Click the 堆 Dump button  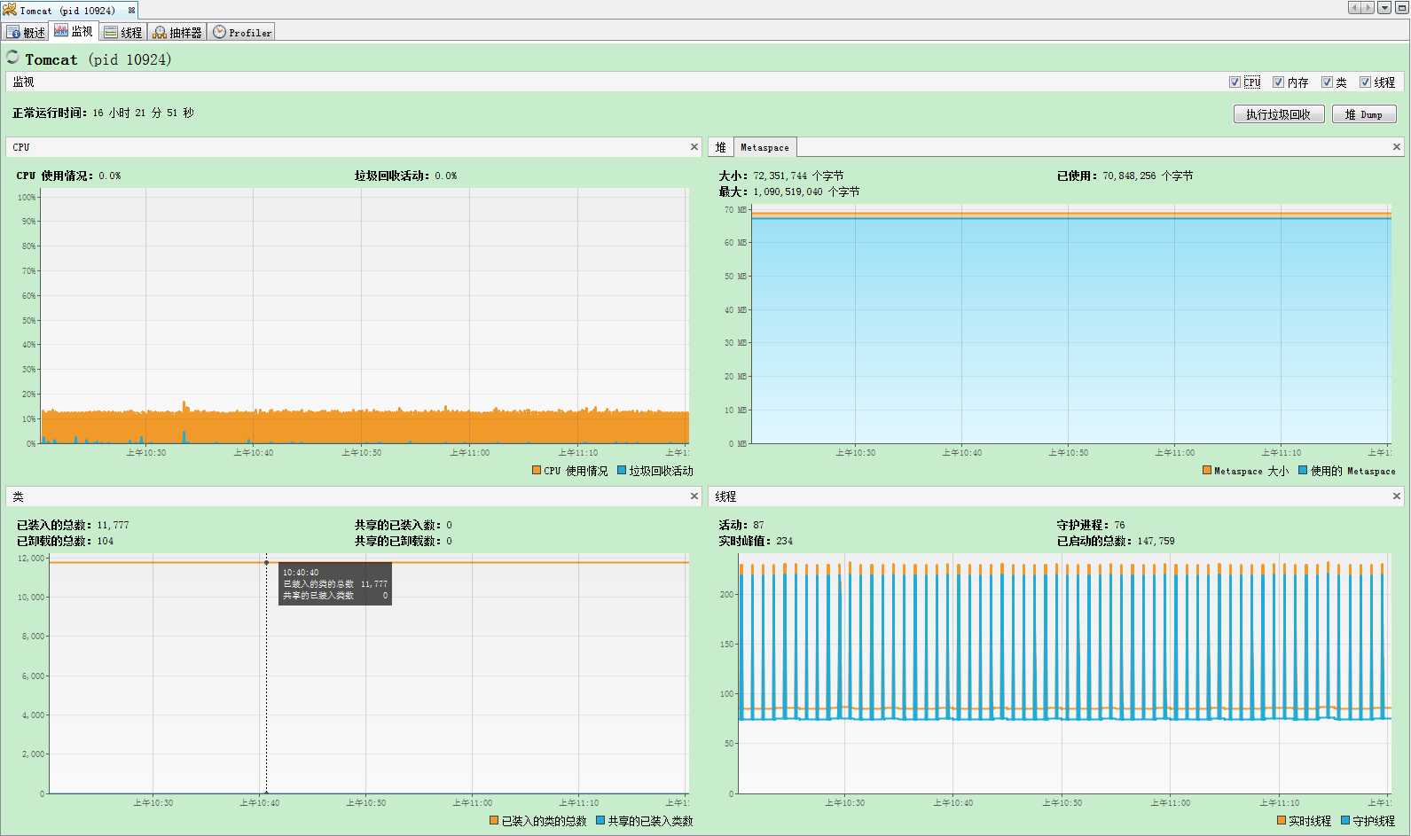(x=1363, y=114)
